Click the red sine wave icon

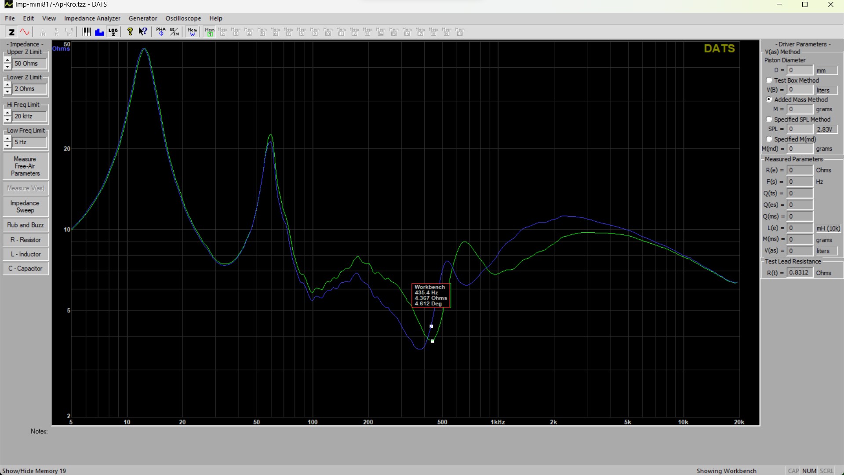[25, 32]
